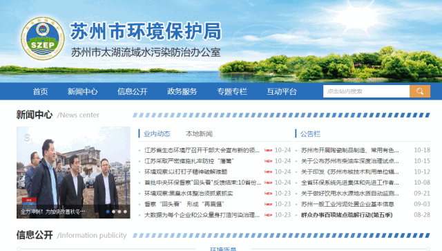The image size is (442, 251).
Task: Open the 互动平台 navigation menu
Action: [x=282, y=91]
